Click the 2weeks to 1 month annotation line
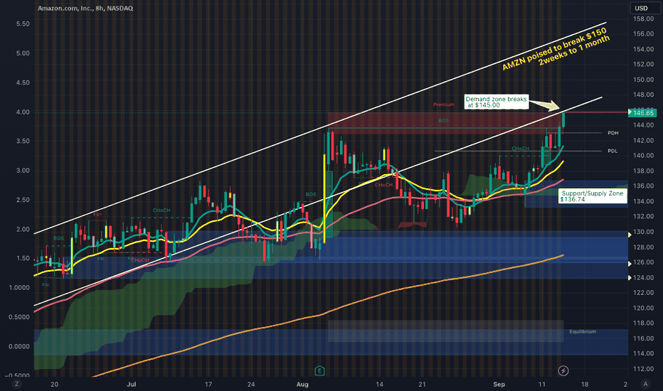Image resolution: width=663 pixels, height=391 pixels. pyautogui.click(x=574, y=50)
